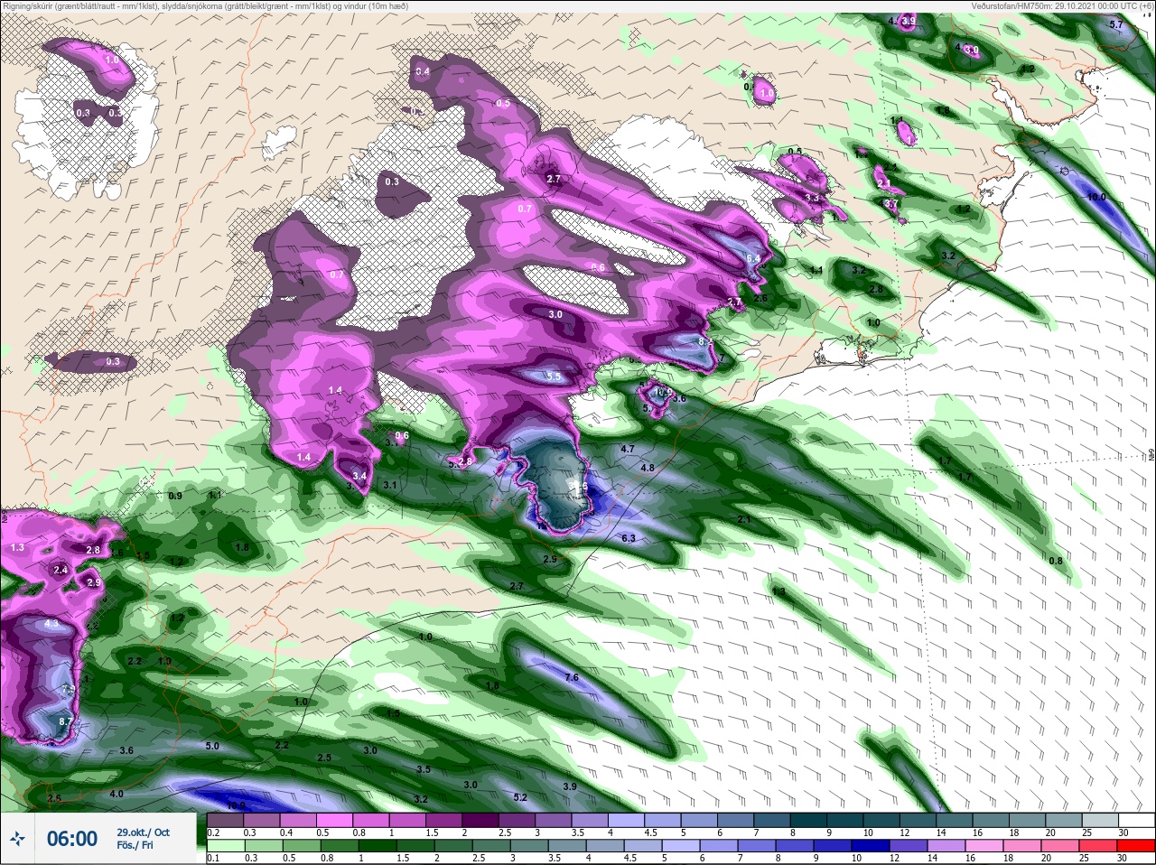Click the 8.7 precipitation value on the map
Viewport: 1156px width, 865px height.
click(x=66, y=722)
